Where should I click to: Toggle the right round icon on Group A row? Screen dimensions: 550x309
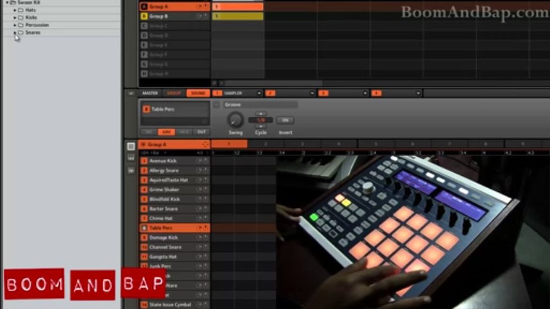click(x=206, y=6)
